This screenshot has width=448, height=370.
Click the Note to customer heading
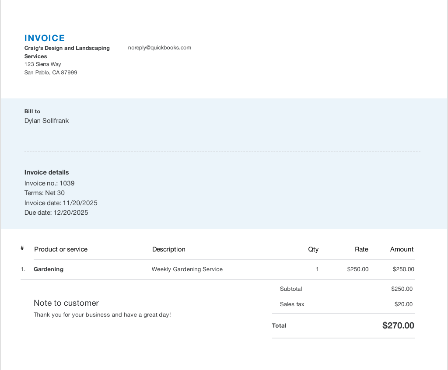(66, 303)
